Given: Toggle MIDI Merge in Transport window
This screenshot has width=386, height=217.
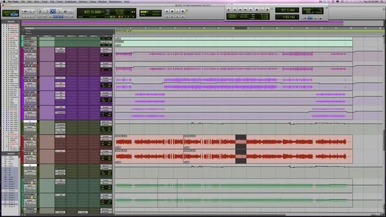Looking at the screenshot, I should tap(321, 18).
